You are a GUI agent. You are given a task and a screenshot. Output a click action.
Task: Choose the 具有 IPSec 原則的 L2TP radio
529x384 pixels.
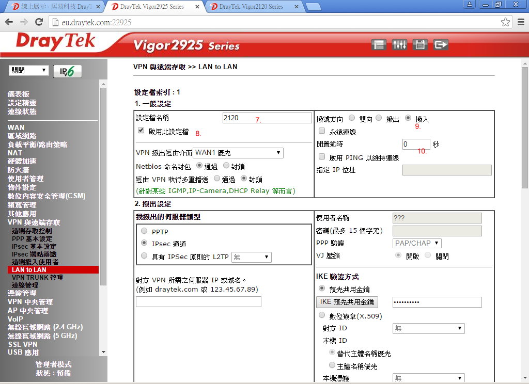coord(144,256)
